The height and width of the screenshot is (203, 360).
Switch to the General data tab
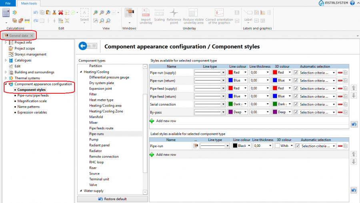pyautogui.click(x=18, y=36)
